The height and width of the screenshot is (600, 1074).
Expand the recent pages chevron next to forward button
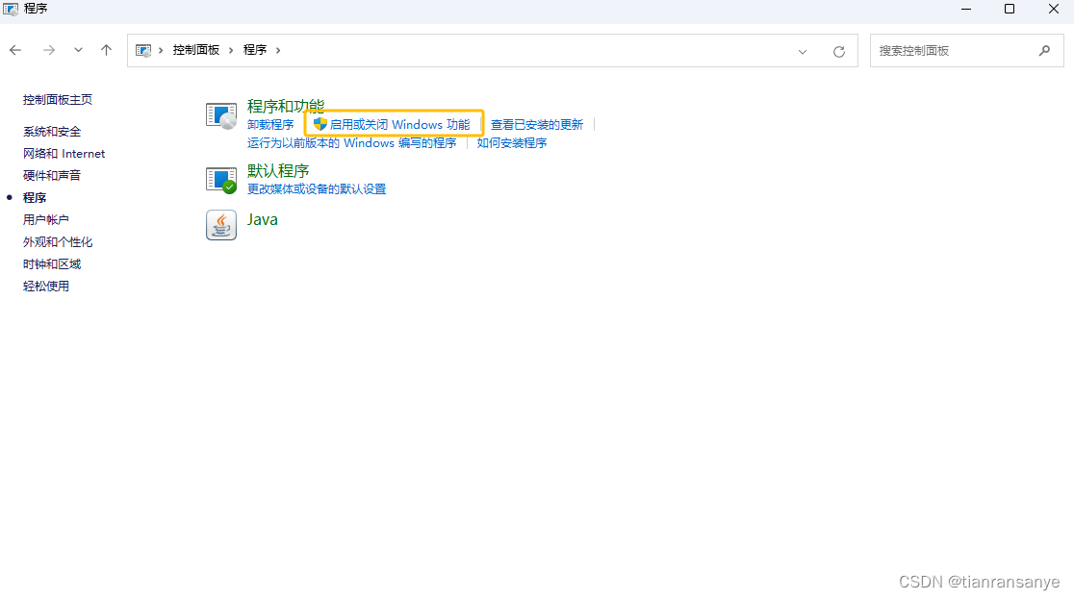pyautogui.click(x=78, y=50)
